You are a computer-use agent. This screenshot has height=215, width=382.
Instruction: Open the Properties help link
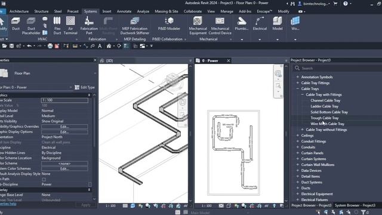[x=8, y=204]
